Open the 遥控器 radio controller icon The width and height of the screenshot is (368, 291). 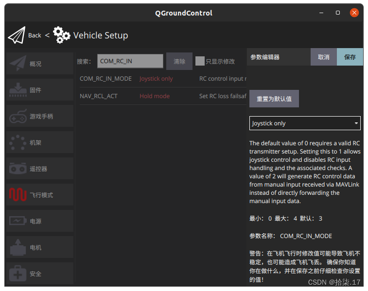click(18, 169)
